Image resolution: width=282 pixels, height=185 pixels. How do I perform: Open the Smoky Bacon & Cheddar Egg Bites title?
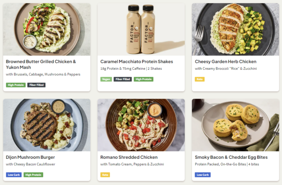pos(231,157)
